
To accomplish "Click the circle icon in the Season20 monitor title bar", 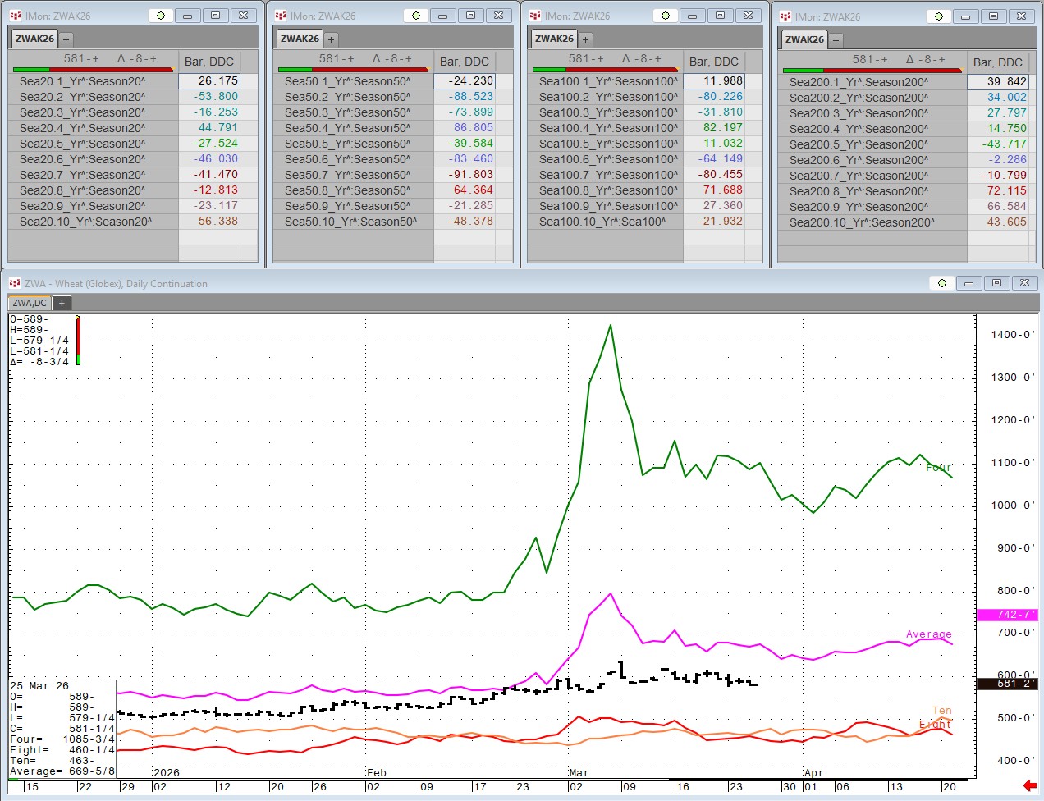I will [x=161, y=16].
